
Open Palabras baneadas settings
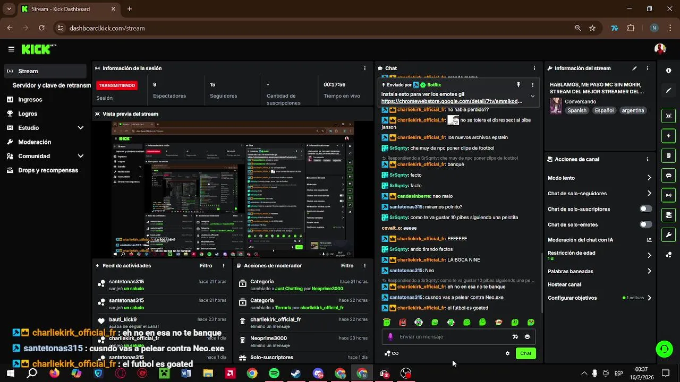click(599, 271)
